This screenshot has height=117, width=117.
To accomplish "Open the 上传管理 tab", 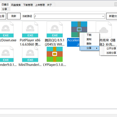I will coord(40,5).
